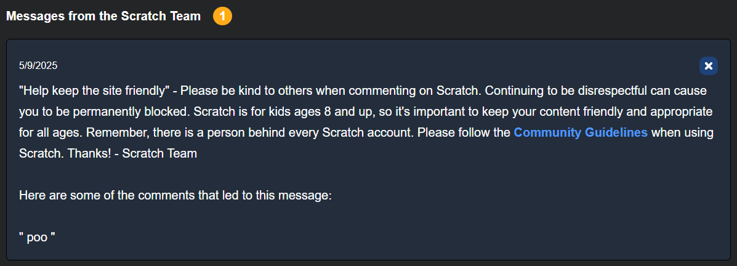Image resolution: width=737 pixels, height=266 pixels.
Task: Click the quoted " poo " comment
Action: pyautogui.click(x=37, y=238)
